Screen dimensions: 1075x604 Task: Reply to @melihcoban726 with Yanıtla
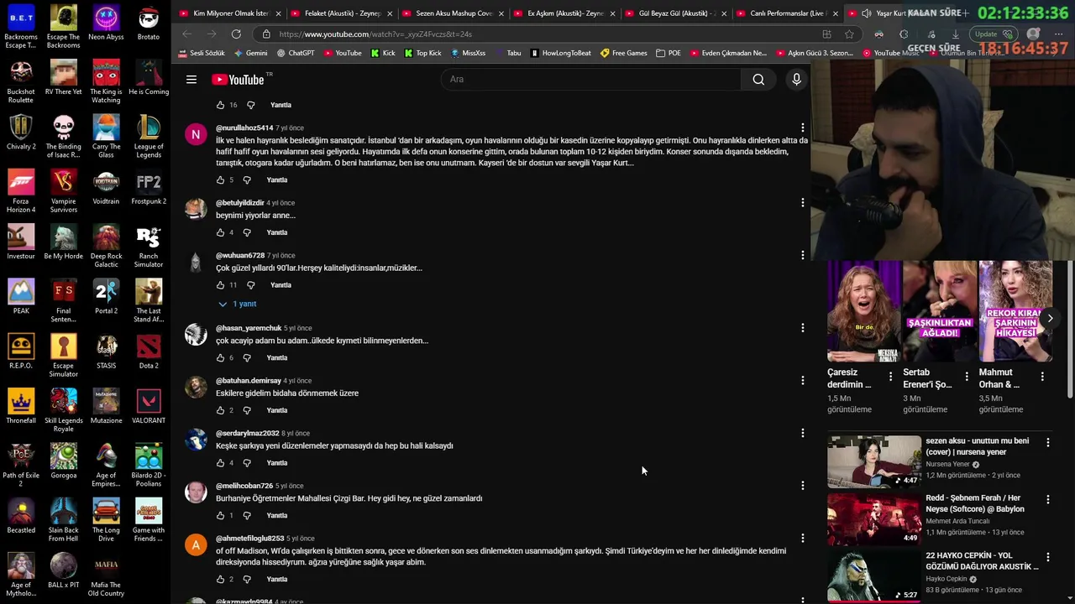tap(277, 515)
